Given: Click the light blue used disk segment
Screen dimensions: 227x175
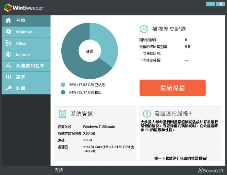Looking at the screenshot, I should pyautogui.click(x=106, y=43).
